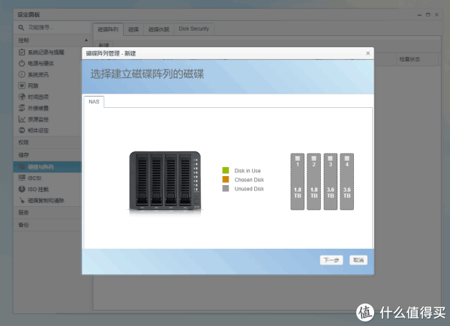Open ISO 挂载 mount page
This screenshot has width=450, height=326.
click(38, 190)
